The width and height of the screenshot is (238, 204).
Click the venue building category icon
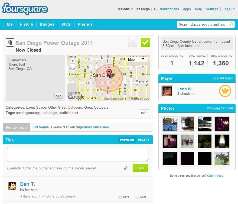point(10,42)
